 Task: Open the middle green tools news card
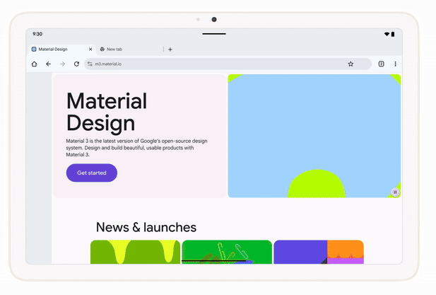[226, 252]
